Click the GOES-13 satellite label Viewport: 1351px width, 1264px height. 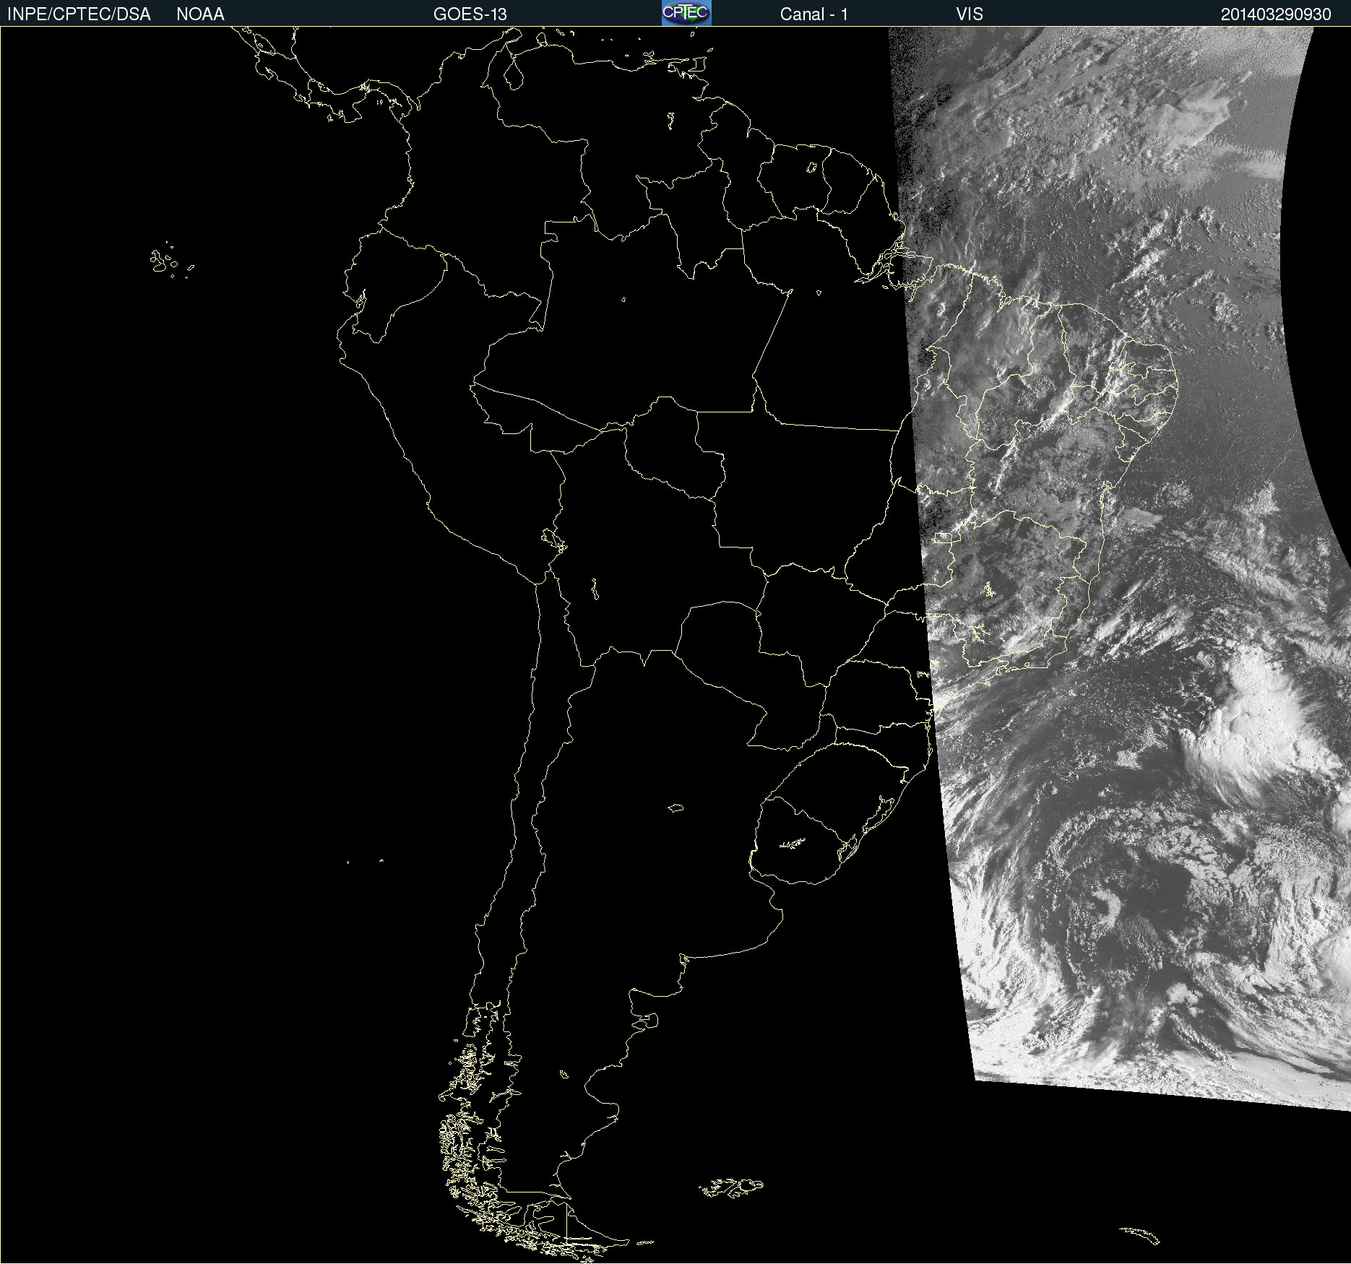point(470,14)
